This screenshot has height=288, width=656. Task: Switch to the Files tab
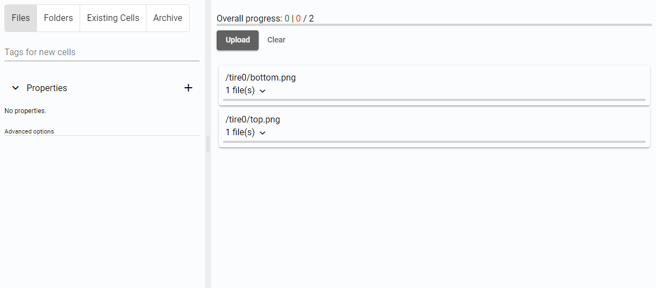click(x=20, y=18)
